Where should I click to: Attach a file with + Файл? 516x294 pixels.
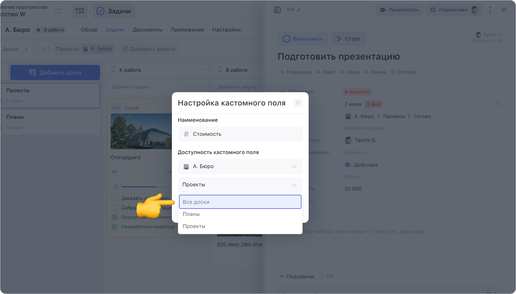(x=326, y=72)
